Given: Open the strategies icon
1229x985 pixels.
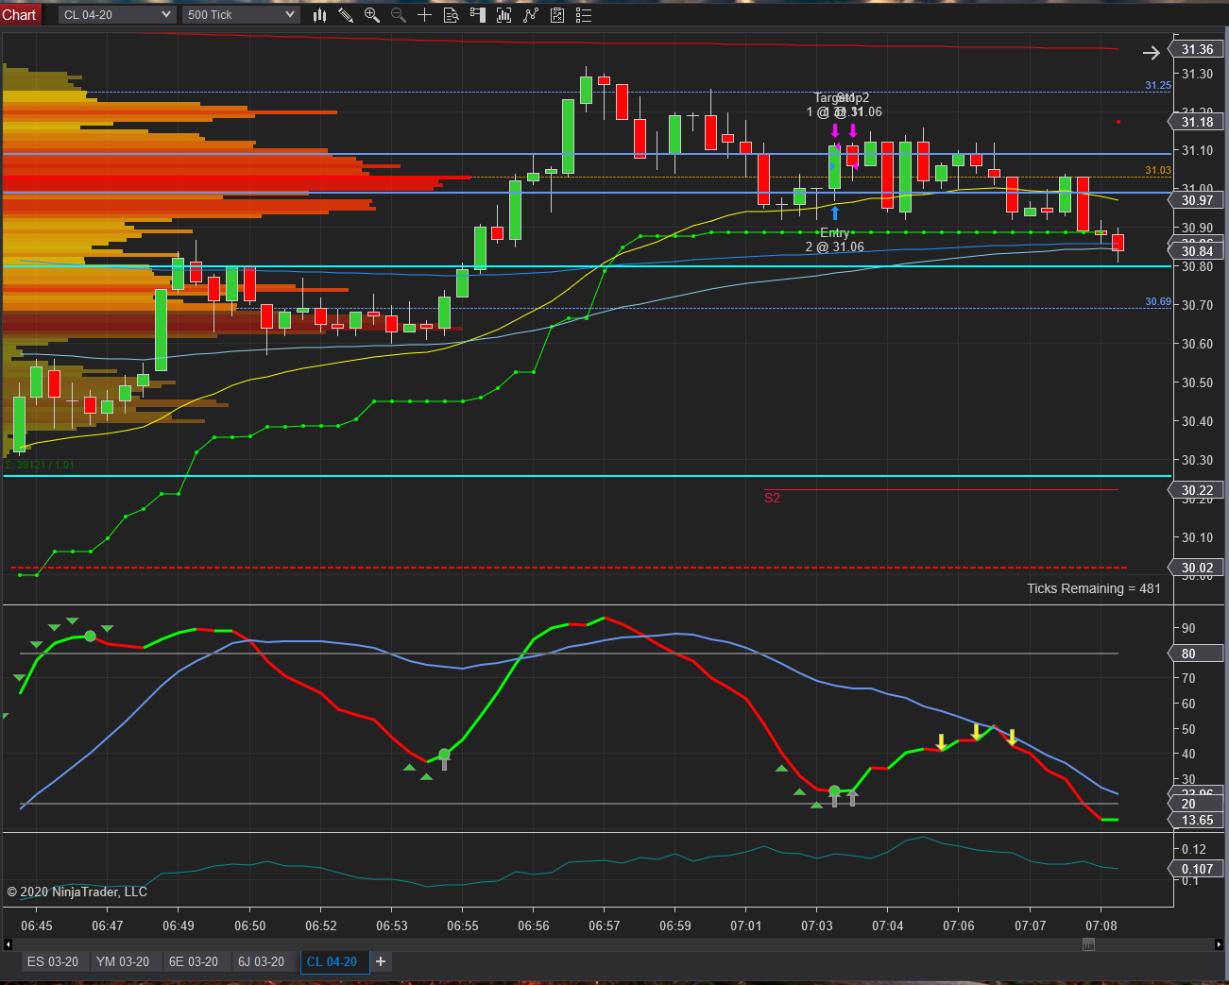Looking at the screenshot, I should coord(557,14).
